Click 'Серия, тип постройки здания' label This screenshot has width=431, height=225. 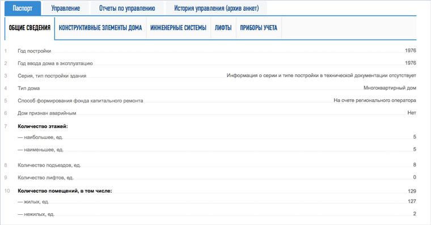click(x=52, y=76)
